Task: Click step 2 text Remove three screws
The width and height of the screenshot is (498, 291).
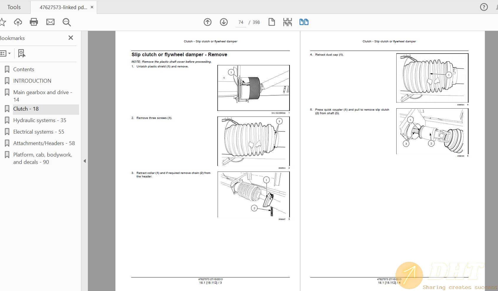Action: point(154,118)
